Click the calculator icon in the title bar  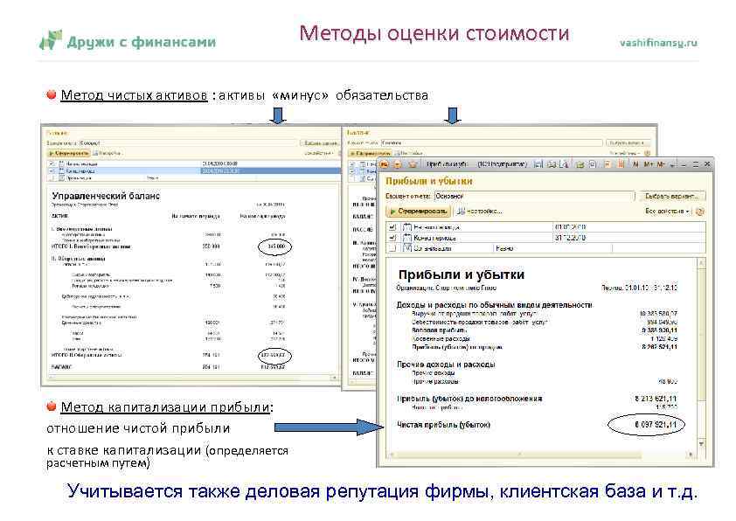point(539,163)
